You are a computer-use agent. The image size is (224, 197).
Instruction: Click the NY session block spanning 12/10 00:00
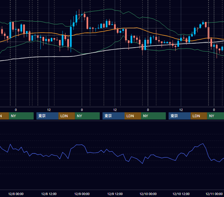[154, 116]
